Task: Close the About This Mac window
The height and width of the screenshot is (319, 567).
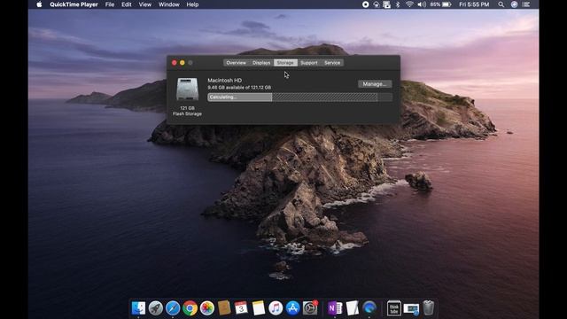Action: point(175,63)
